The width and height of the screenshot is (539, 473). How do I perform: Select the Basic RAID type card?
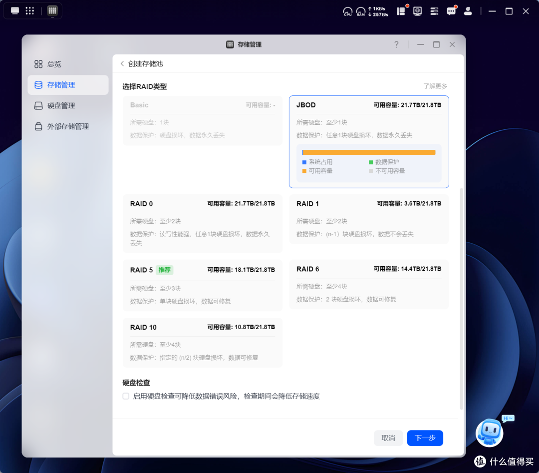203,120
